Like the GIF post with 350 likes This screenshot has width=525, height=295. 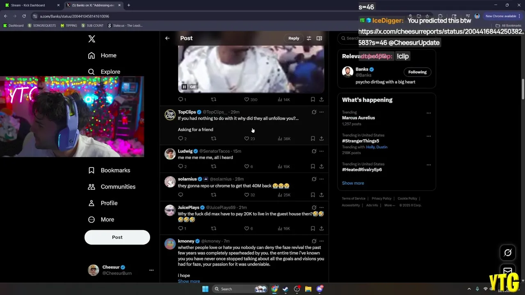pyautogui.click(x=247, y=99)
